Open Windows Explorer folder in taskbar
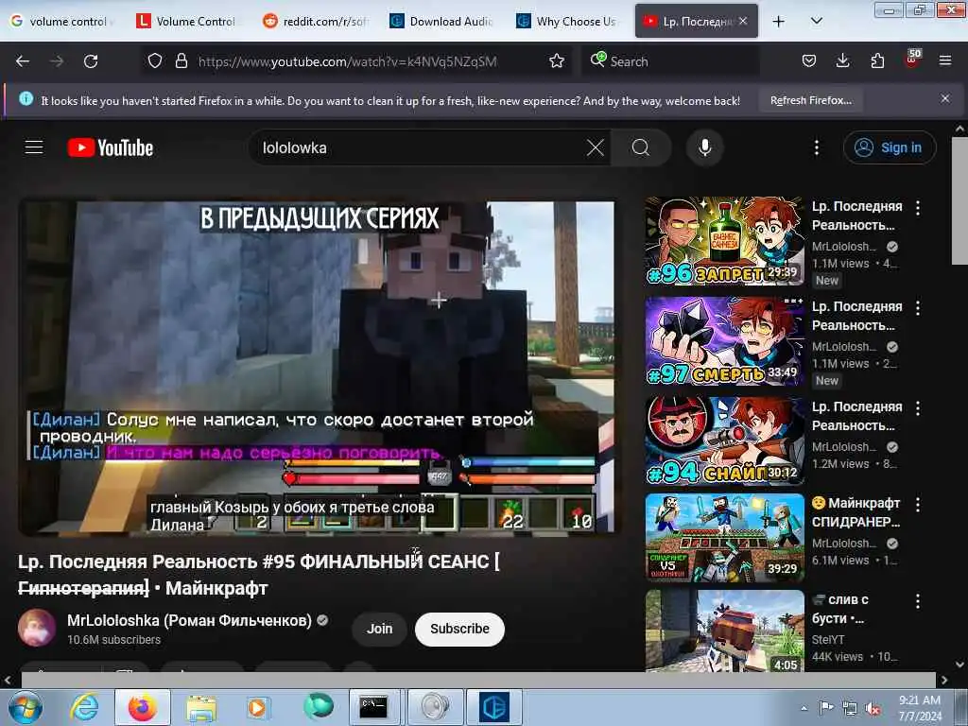 coord(201,708)
